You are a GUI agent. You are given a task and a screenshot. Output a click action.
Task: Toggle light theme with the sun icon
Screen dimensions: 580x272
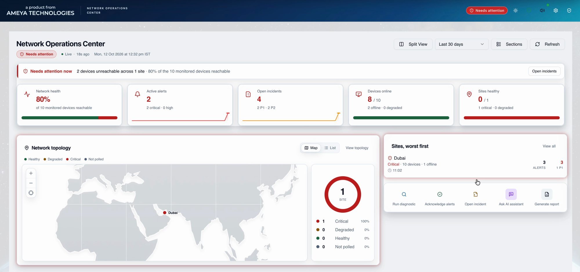(x=515, y=10)
